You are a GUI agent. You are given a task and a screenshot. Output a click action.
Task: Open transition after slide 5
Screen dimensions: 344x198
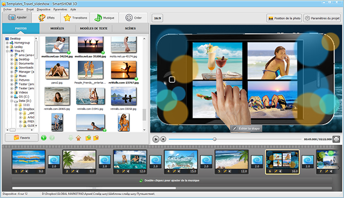coord(257,162)
